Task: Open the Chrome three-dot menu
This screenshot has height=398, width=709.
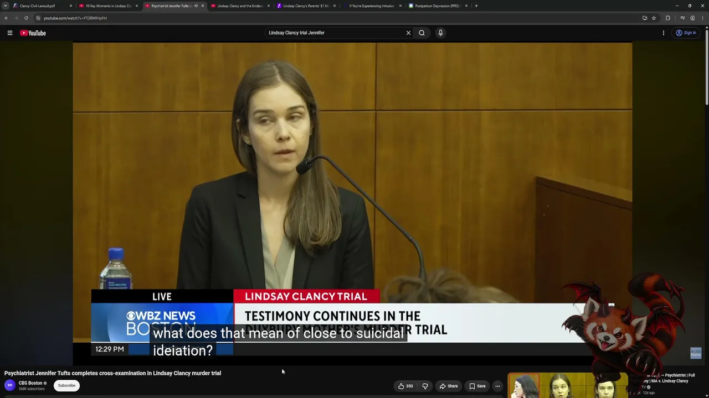Action: pyautogui.click(x=702, y=18)
